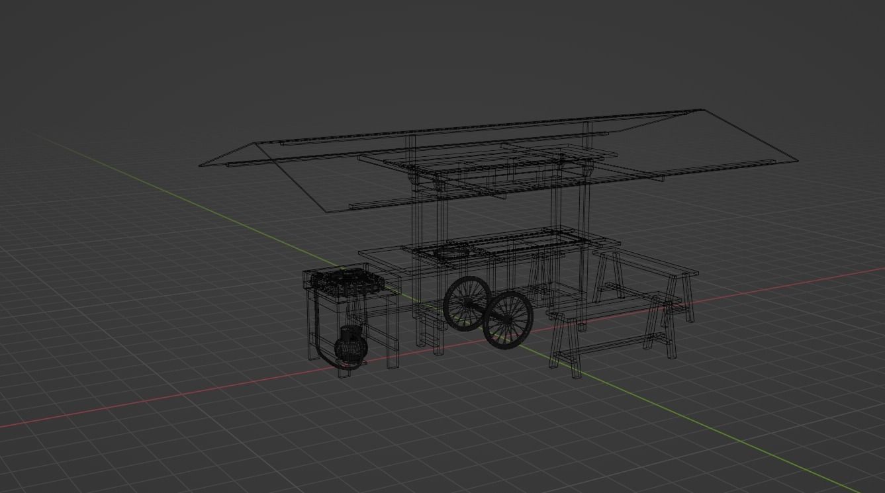Select the nearest wooden bench

pos(616,336)
